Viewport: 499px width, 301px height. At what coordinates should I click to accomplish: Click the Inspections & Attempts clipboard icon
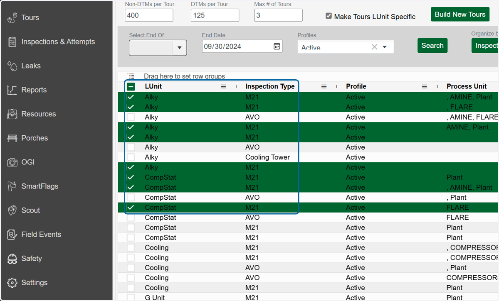tap(12, 42)
